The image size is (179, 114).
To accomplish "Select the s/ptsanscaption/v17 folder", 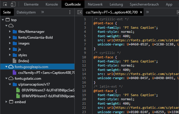I will [x=34, y=84].
